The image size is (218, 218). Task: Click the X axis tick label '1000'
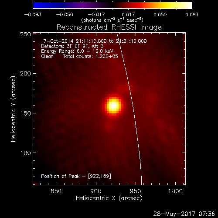pyautogui.click(x=175, y=191)
